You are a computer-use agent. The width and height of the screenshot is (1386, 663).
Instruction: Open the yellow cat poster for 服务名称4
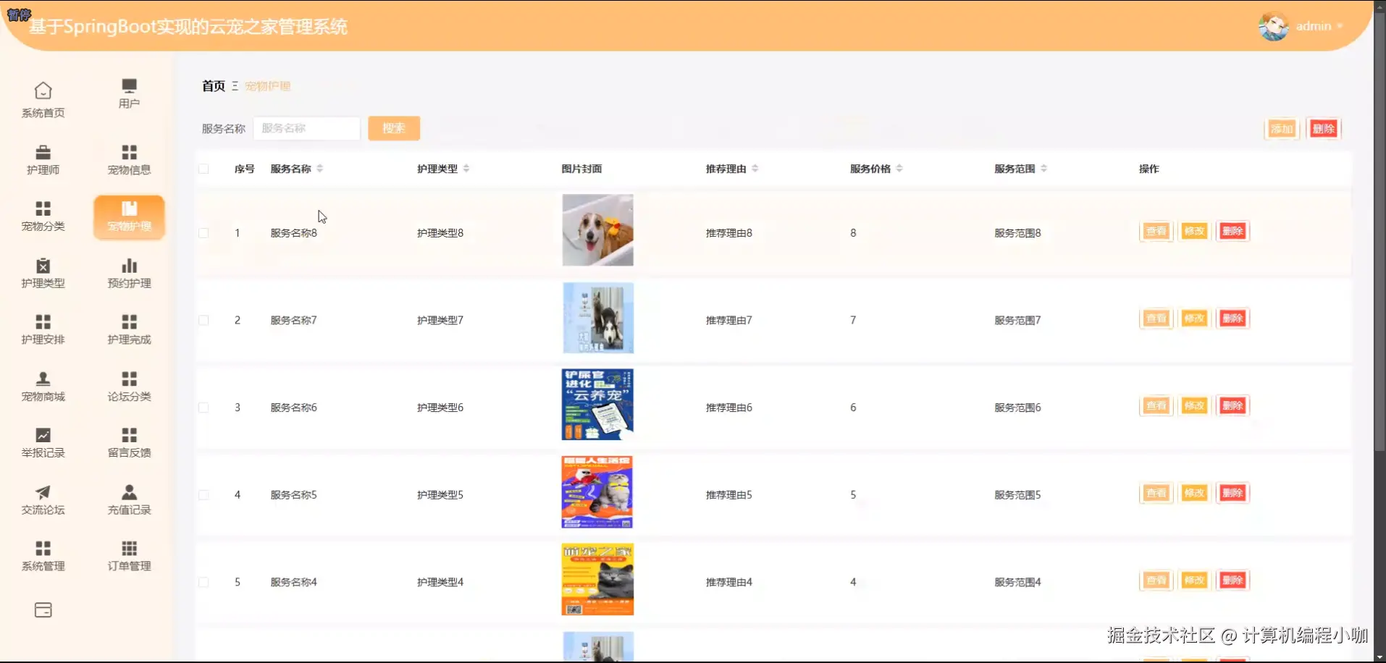[x=597, y=580]
